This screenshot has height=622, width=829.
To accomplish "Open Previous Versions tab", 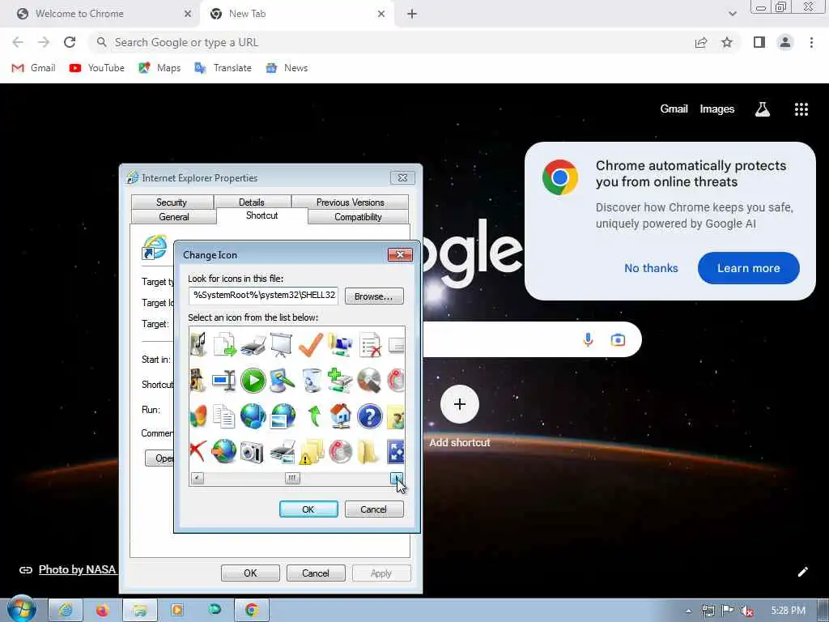I will coord(350,202).
